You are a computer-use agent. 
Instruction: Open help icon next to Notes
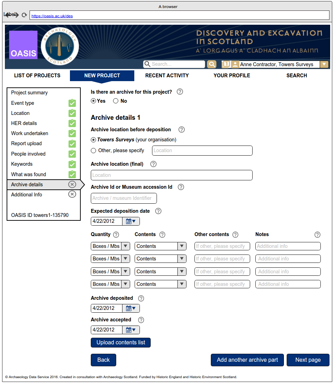click(x=317, y=235)
